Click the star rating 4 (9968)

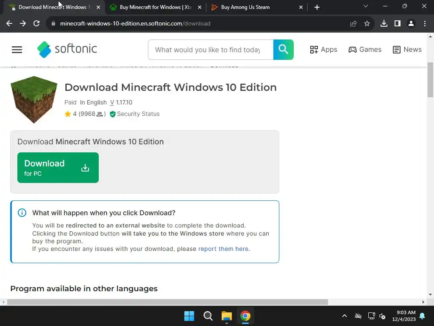tap(85, 114)
